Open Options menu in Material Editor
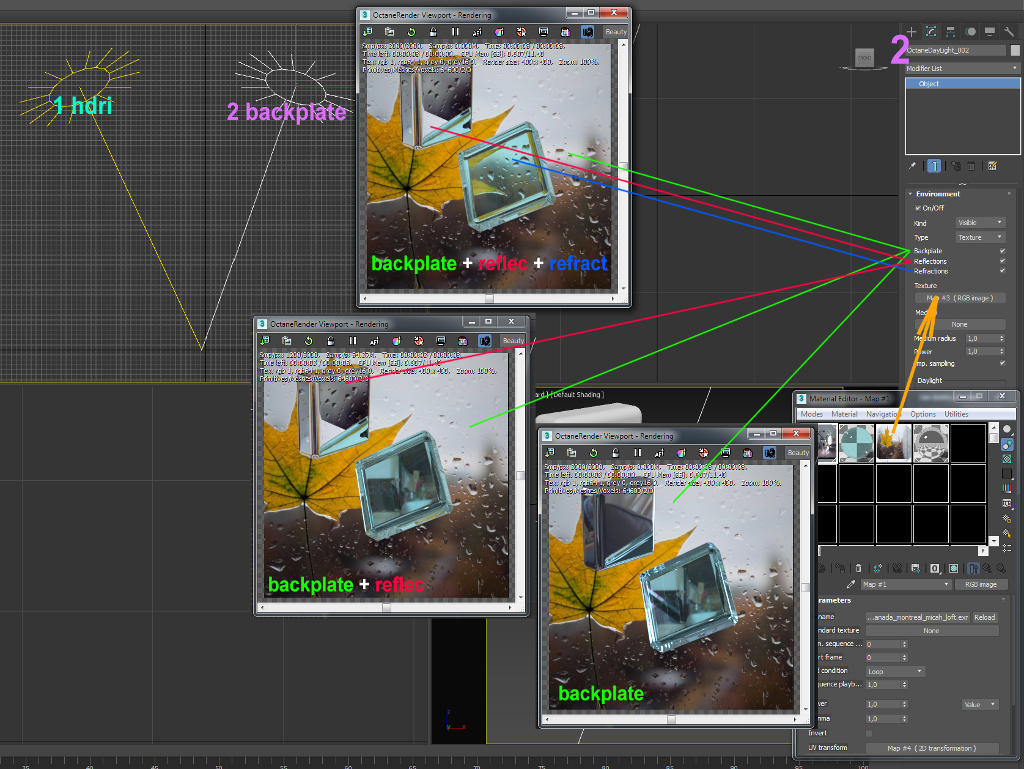 tap(923, 414)
